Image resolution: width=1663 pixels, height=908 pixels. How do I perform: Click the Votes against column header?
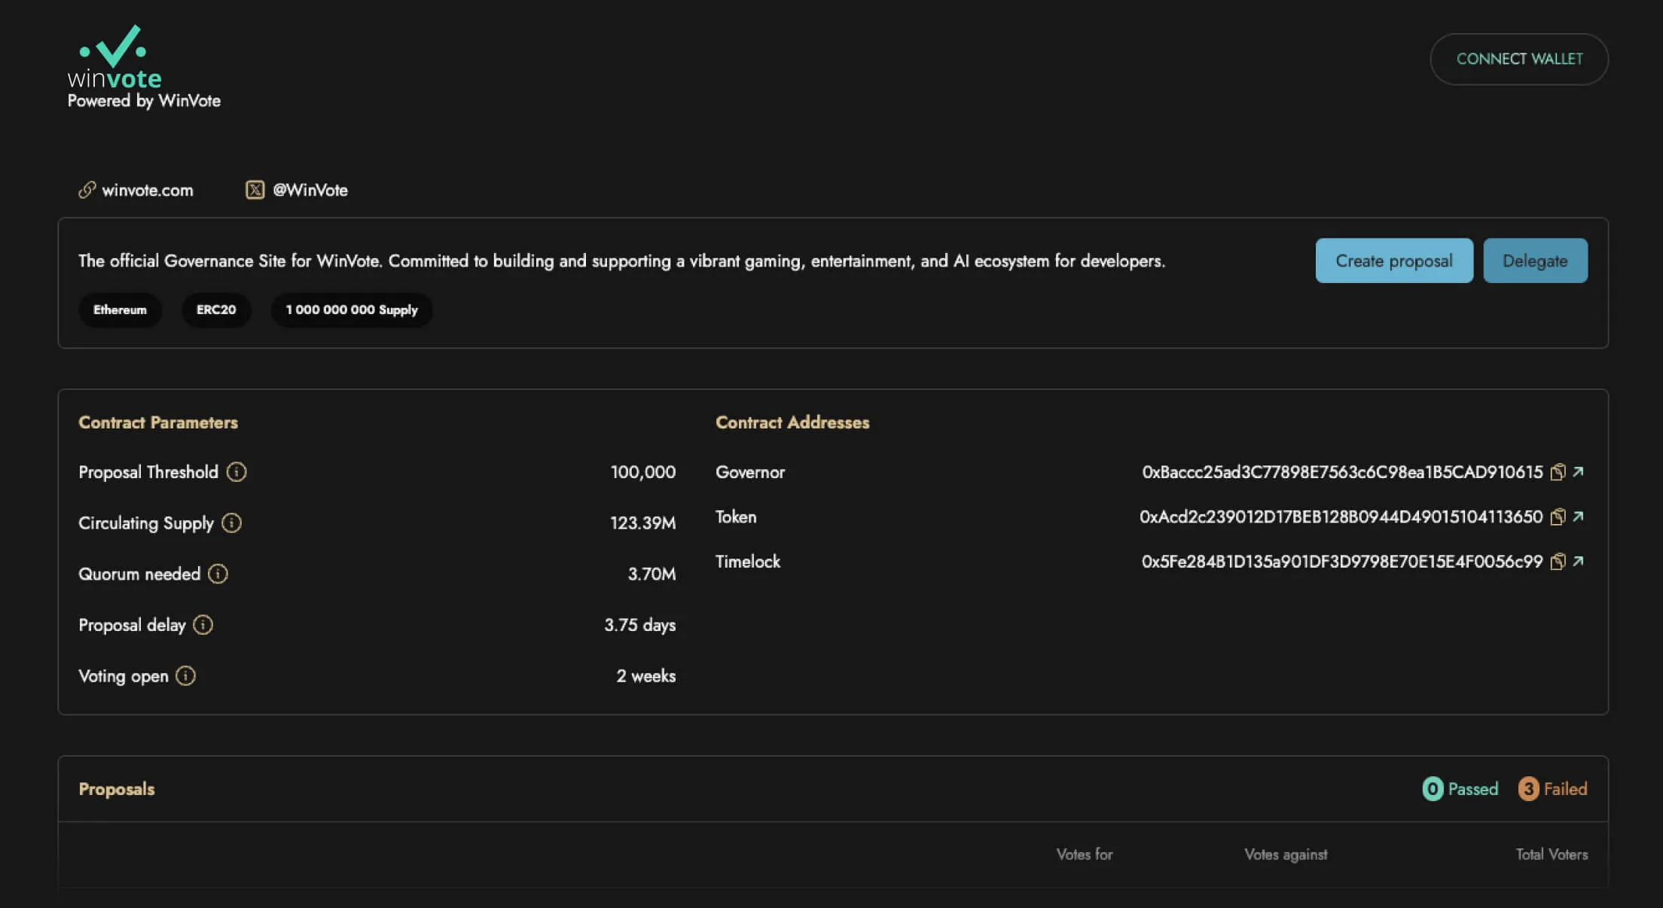(1286, 855)
